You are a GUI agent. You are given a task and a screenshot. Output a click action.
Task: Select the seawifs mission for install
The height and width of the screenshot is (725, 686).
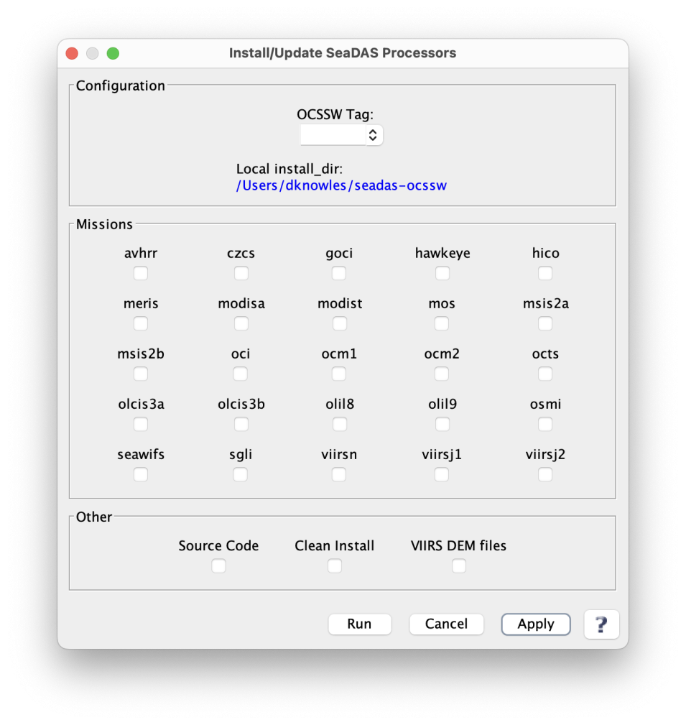pos(140,474)
